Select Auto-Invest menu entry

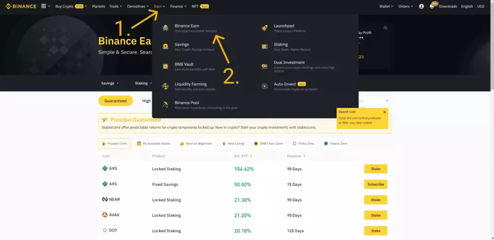(x=285, y=84)
